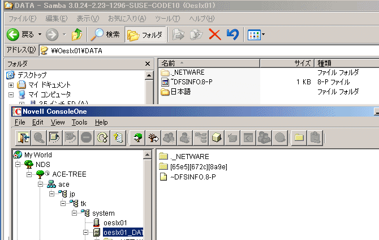This screenshot has height=240, width=379.
Task: Click the New Object yellow cube icon
Action: pyautogui.click(x=216, y=138)
